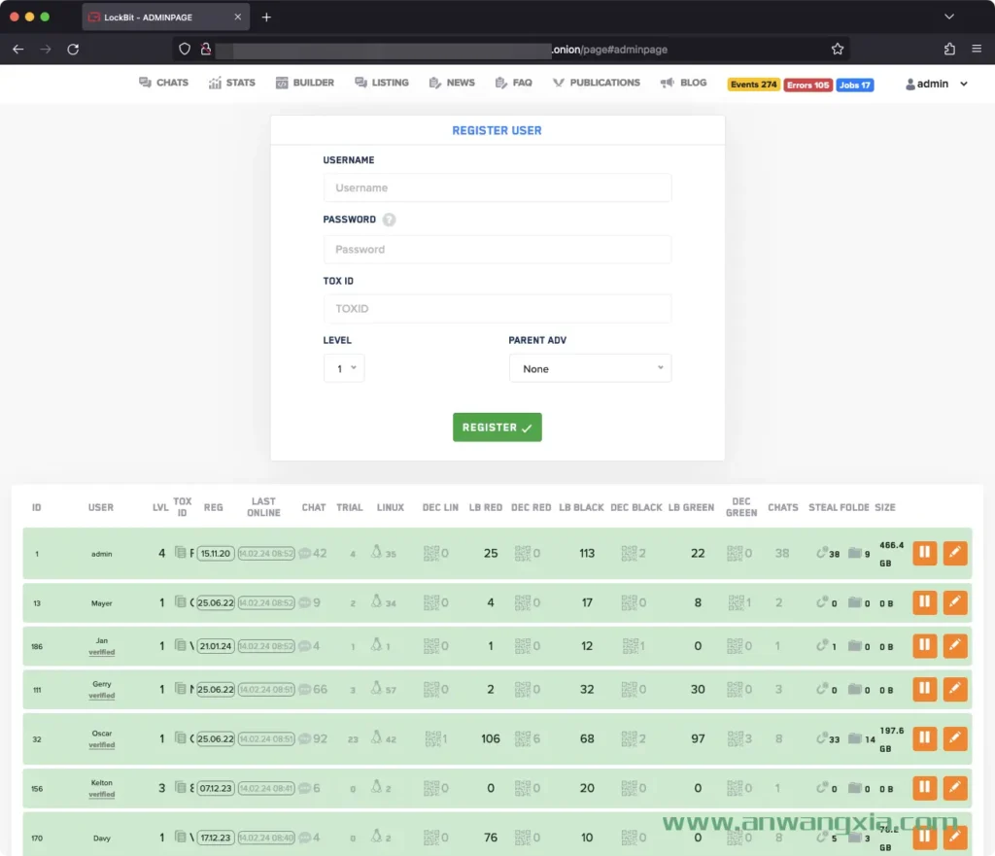995x856 pixels.
Task: Click the Linux penguin icon in admin row
Action: point(376,552)
